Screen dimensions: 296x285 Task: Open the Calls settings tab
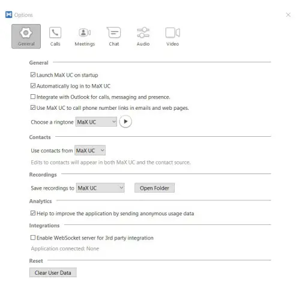click(x=55, y=37)
